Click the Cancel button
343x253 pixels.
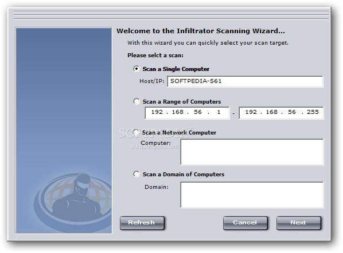click(x=245, y=223)
